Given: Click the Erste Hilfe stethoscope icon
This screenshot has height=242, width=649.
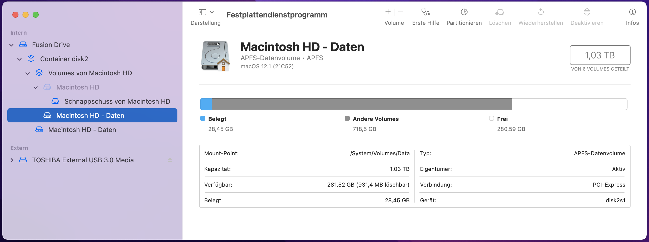Looking at the screenshot, I should pos(426,12).
